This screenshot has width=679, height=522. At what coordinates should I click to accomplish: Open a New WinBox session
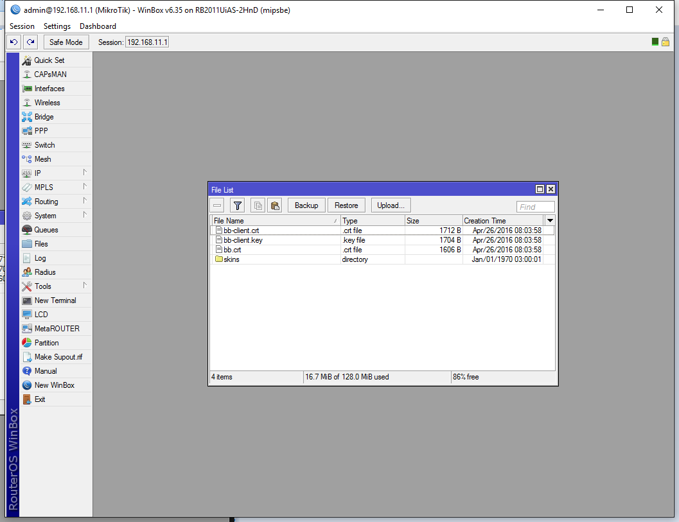point(56,385)
